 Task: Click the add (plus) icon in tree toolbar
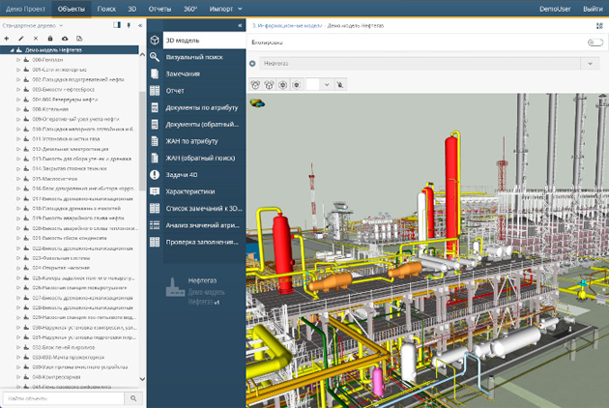(7, 38)
